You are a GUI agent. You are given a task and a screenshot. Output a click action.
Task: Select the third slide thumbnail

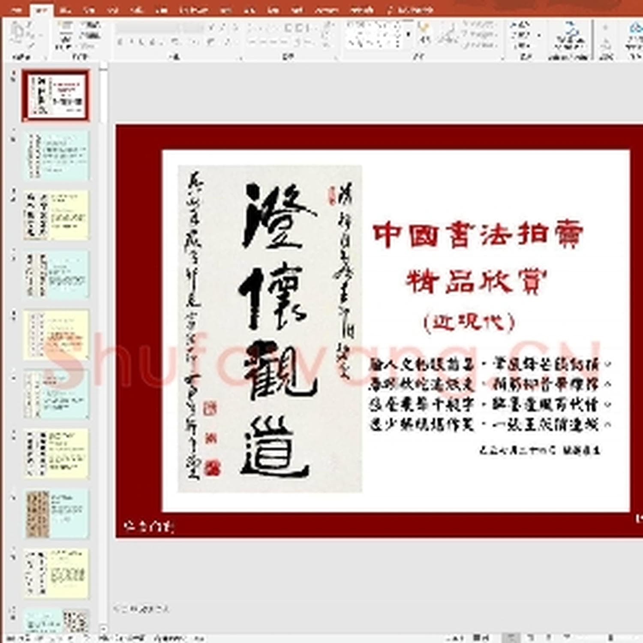coord(56,215)
